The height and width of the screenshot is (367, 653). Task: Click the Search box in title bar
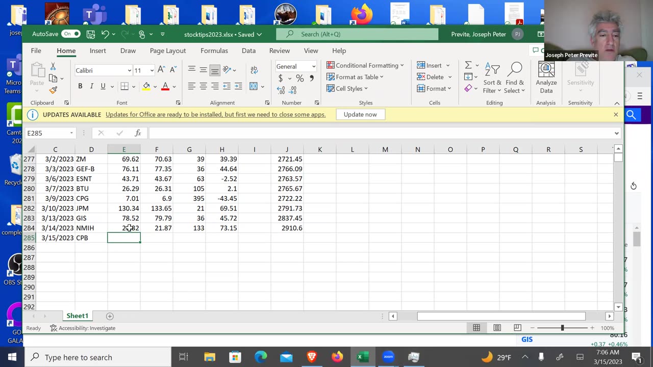click(x=357, y=34)
